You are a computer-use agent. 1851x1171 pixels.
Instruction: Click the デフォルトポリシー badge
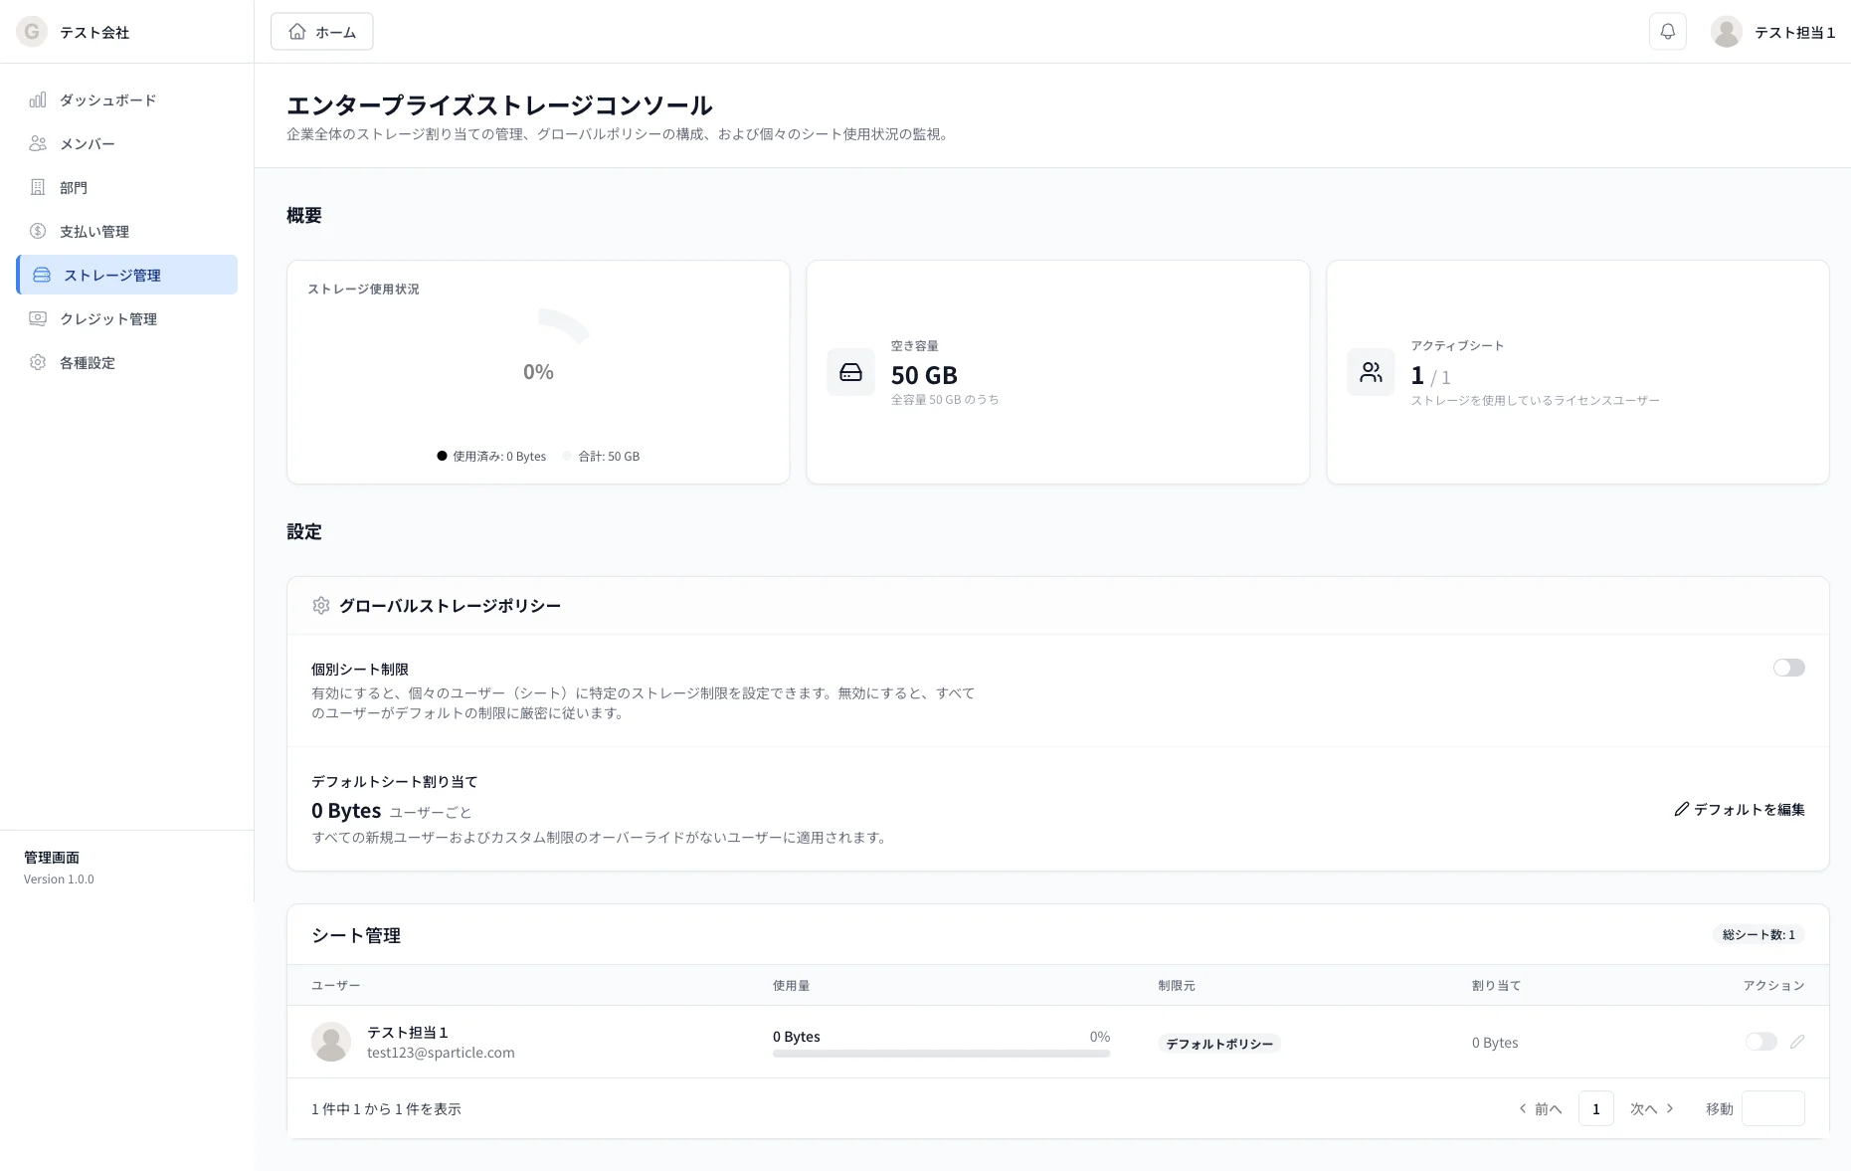point(1219,1043)
